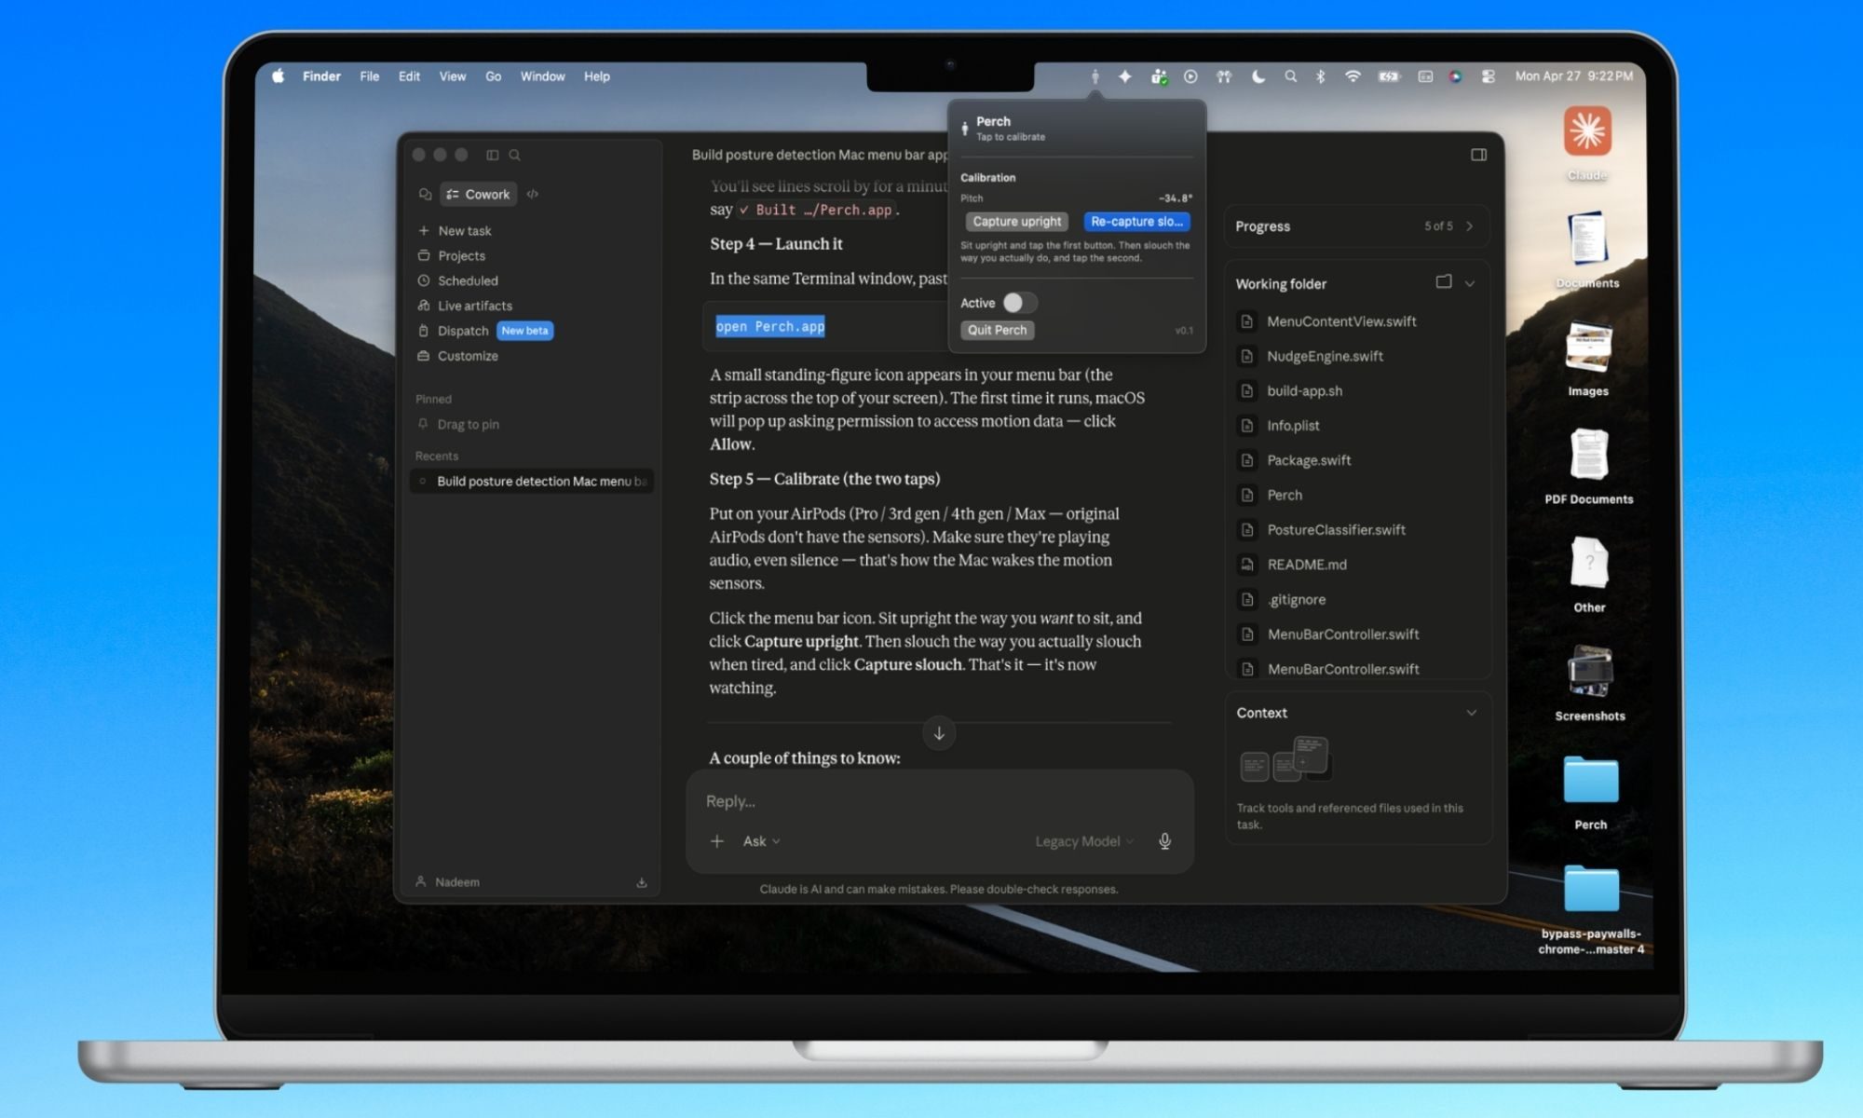Open the View menu
The width and height of the screenshot is (1863, 1118).
[x=453, y=76]
